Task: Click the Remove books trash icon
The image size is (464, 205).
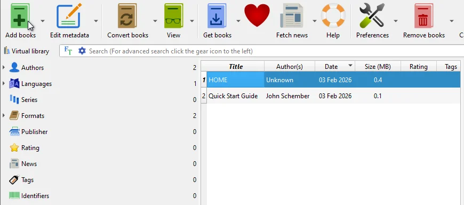Action: (423, 15)
